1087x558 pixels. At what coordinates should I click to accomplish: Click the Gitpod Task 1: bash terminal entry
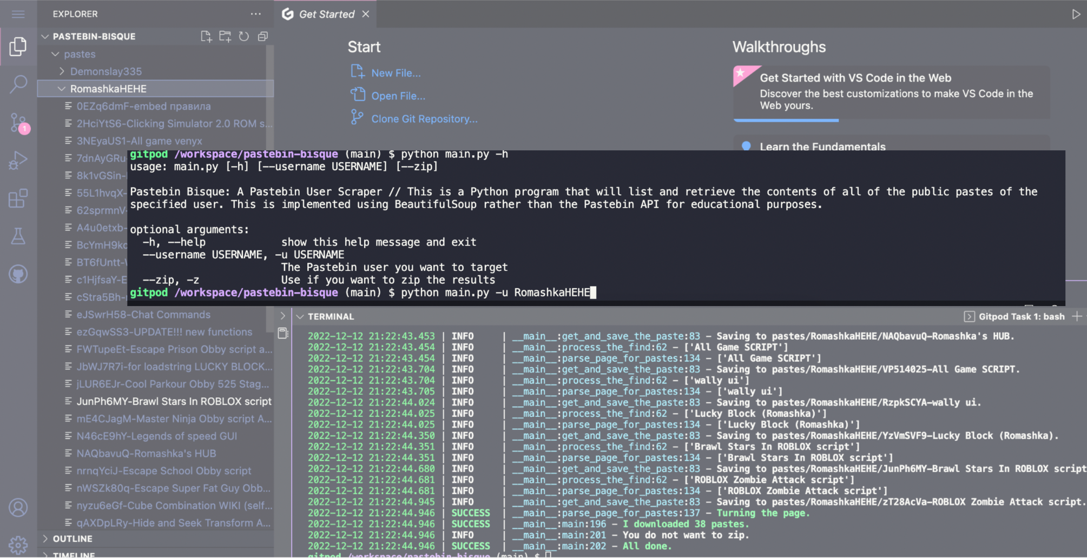pos(1014,316)
